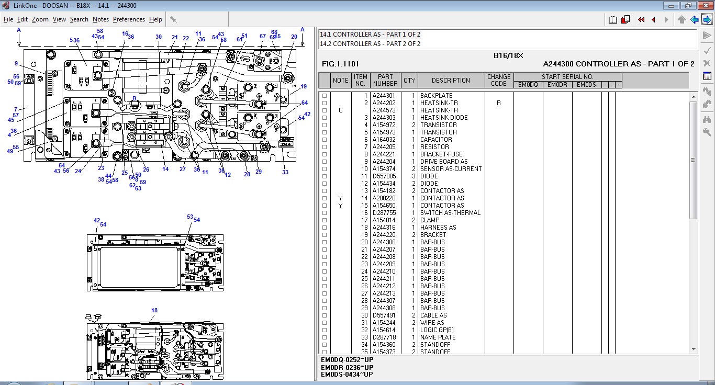Select all parts using the checkmark icon
715x385 pixels.
click(x=707, y=51)
